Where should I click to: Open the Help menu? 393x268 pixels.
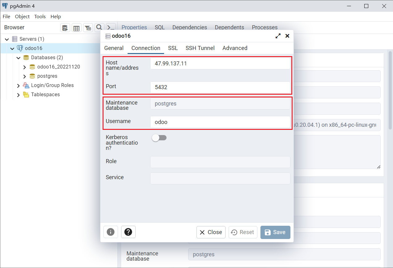coord(56,17)
